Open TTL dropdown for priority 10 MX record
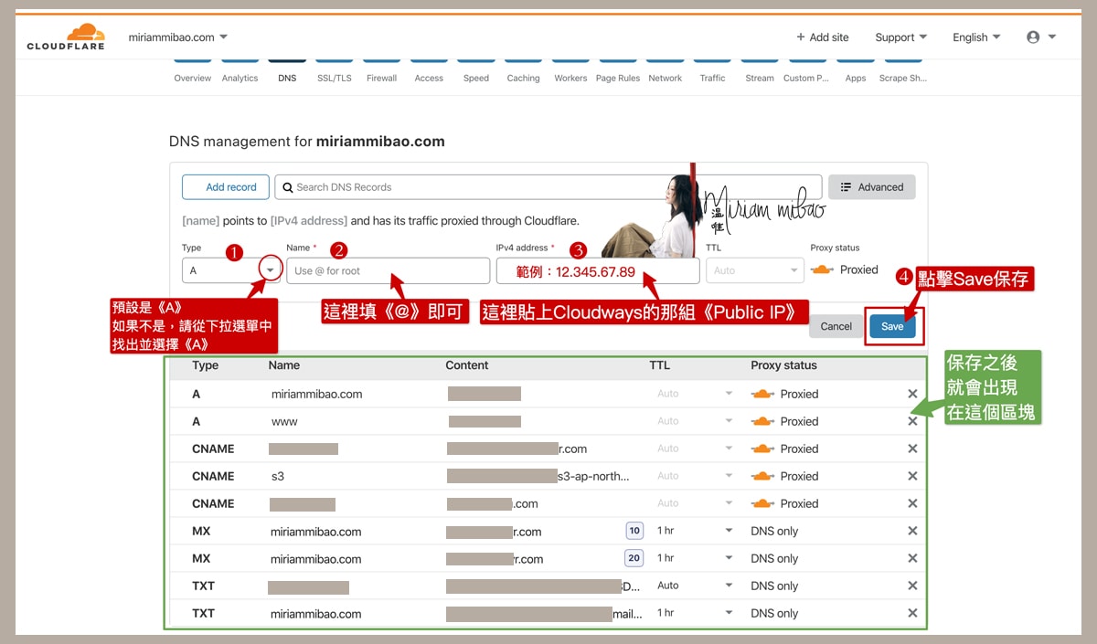 pos(695,531)
